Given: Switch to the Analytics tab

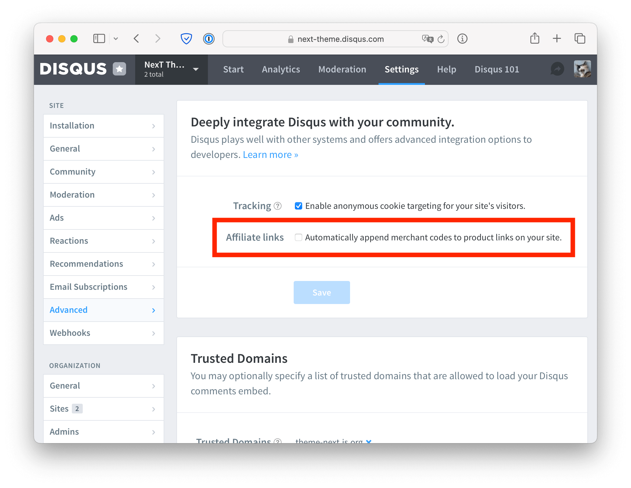Looking at the screenshot, I should tap(281, 69).
